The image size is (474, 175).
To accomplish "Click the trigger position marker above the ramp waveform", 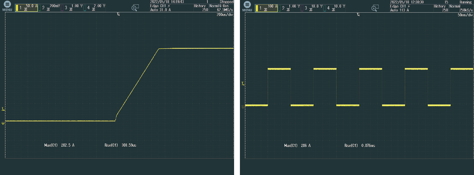I will [x=118, y=14].
